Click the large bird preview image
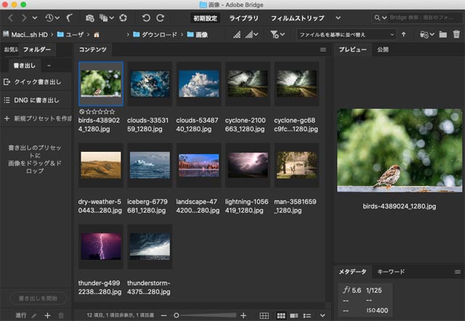 [400, 150]
